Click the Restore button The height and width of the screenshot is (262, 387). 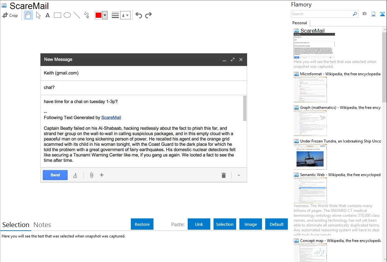[142, 224]
